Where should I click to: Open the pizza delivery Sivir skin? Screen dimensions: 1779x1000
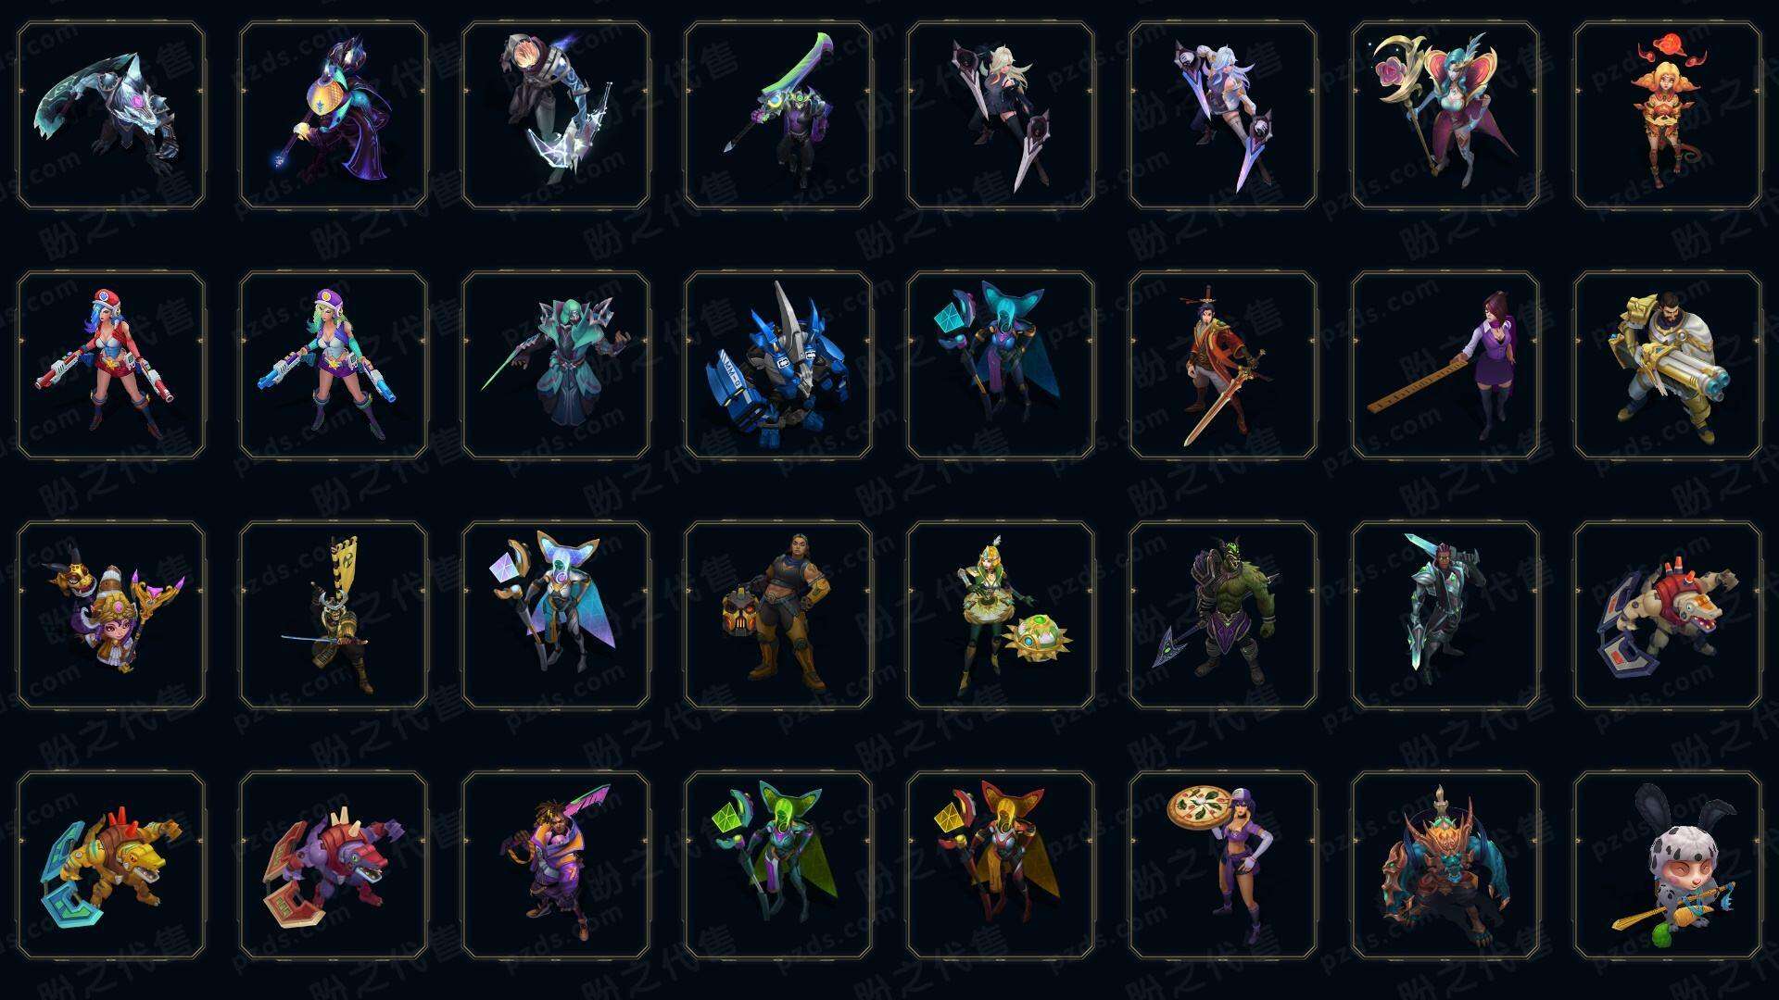pyautogui.click(x=1222, y=865)
